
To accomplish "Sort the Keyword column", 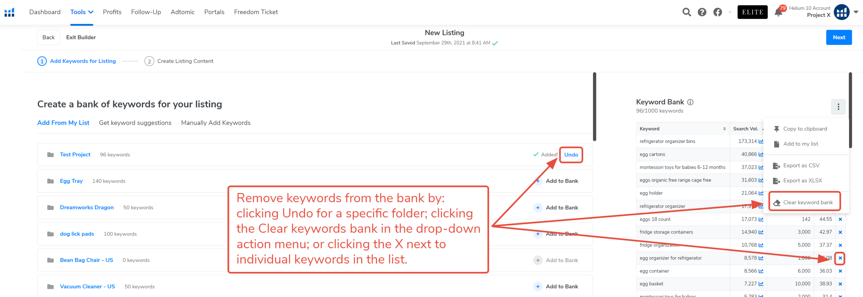I will click(724, 129).
